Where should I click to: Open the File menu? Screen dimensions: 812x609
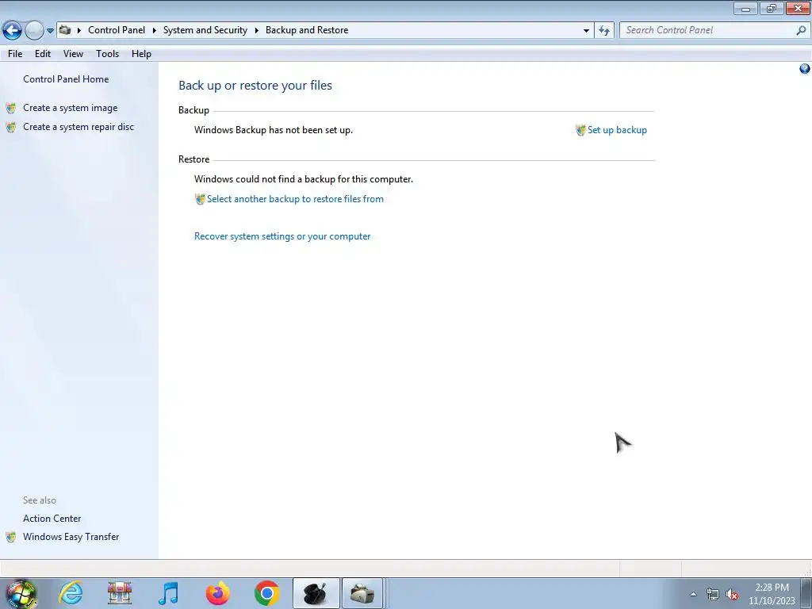click(x=15, y=54)
